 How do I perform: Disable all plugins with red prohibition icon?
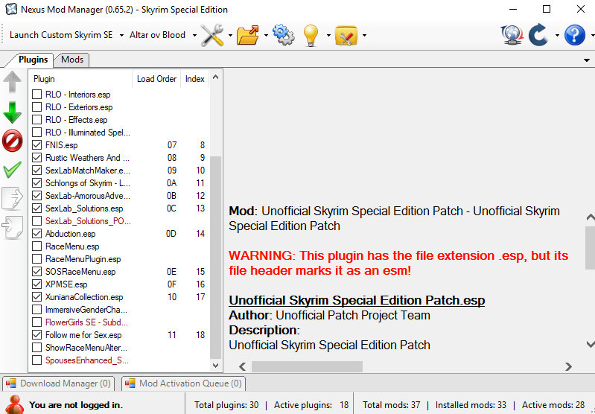[x=12, y=141]
